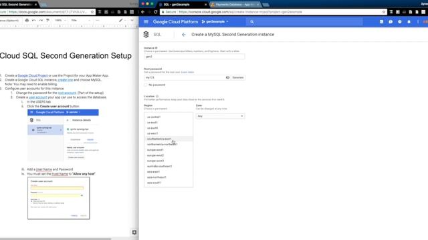Select asia-south1 from the region list
The width and height of the screenshot is (428, 240).
(x=169, y=183)
